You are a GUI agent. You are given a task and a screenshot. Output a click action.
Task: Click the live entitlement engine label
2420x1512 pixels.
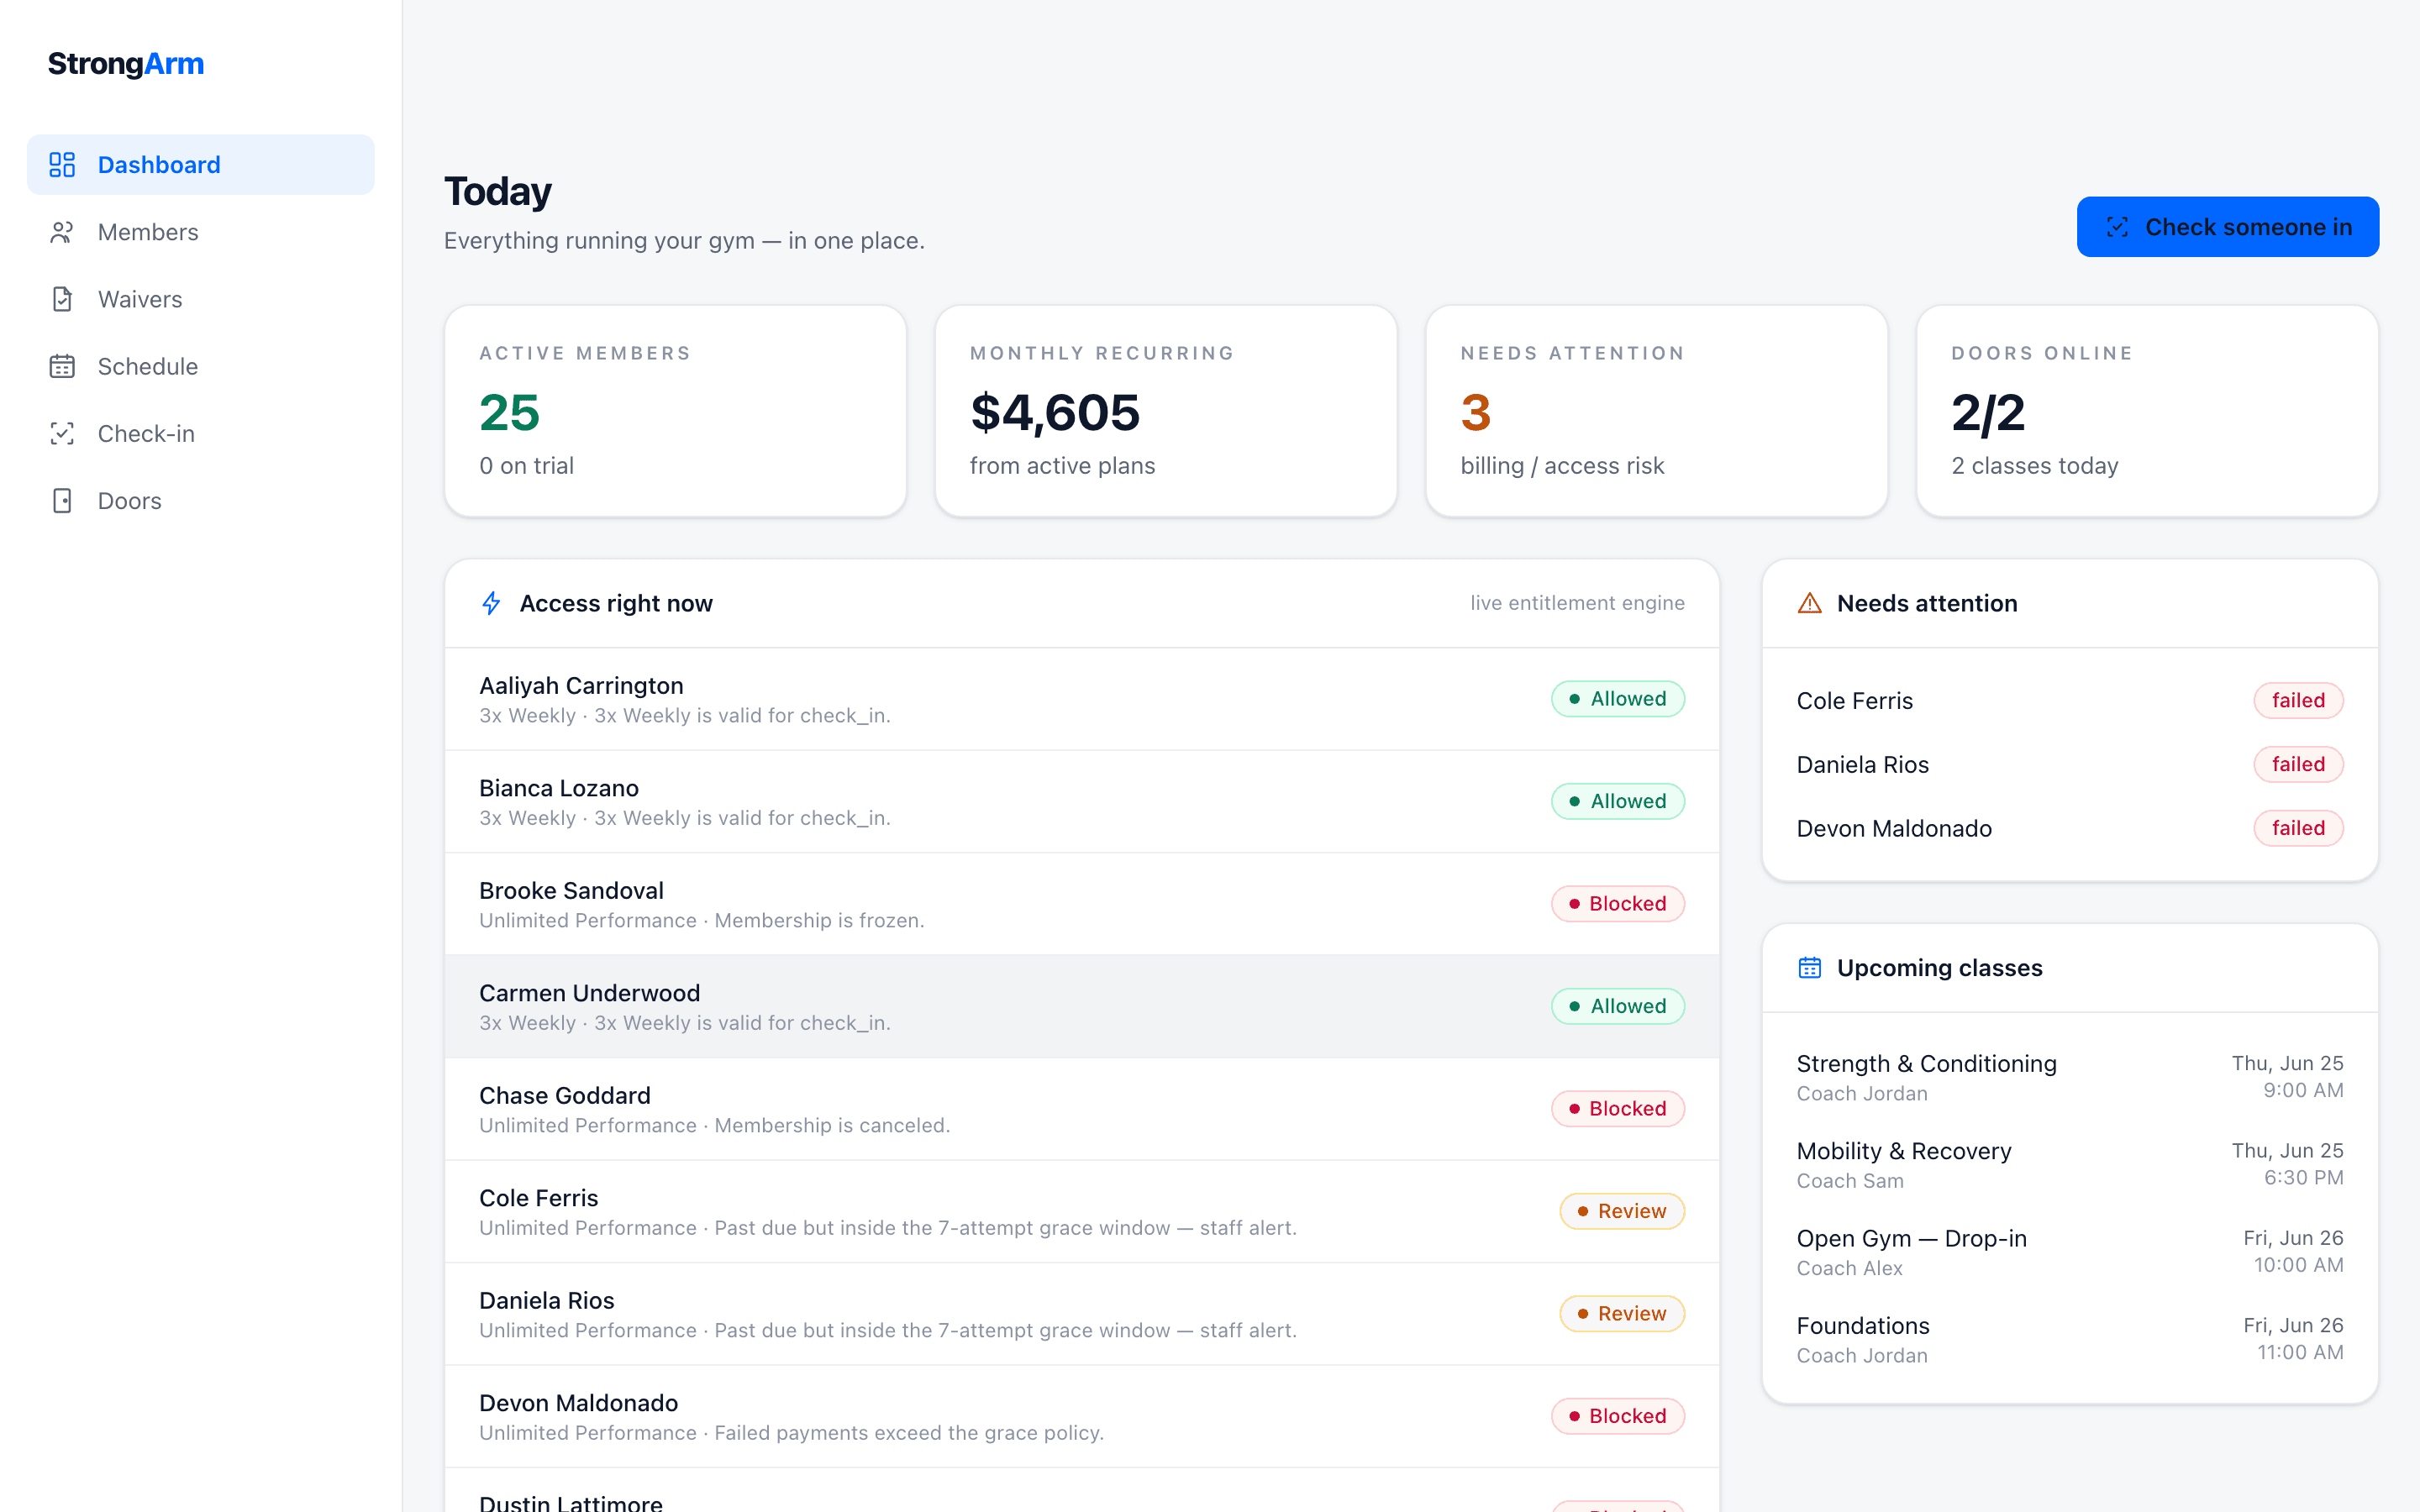[x=1577, y=603]
